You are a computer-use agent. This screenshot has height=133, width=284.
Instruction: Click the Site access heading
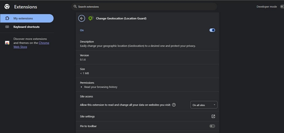[86, 96]
